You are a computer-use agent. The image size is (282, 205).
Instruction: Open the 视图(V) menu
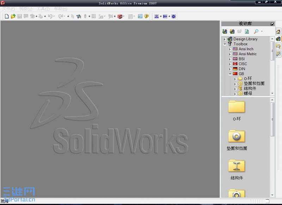pos(26,9)
